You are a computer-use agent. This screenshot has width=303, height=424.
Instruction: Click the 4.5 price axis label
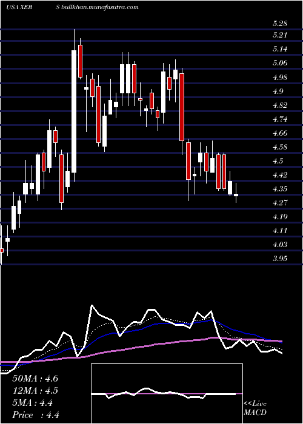pyautogui.click(x=278, y=161)
